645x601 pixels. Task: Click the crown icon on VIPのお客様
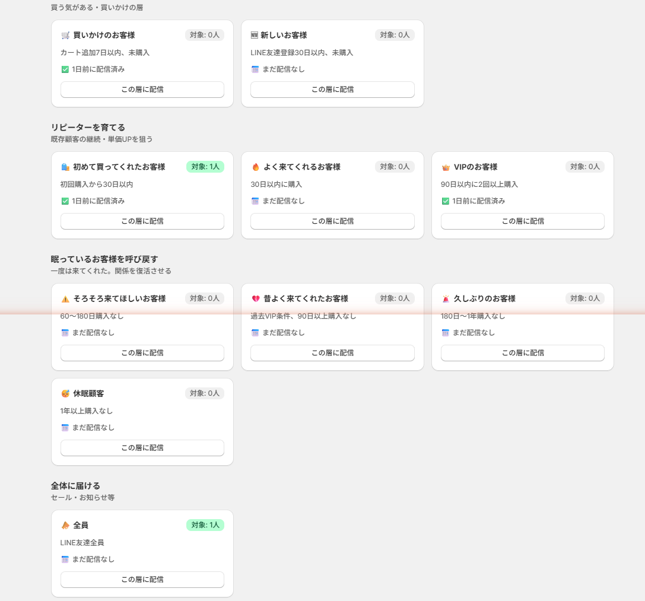click(x=446, y=167)
